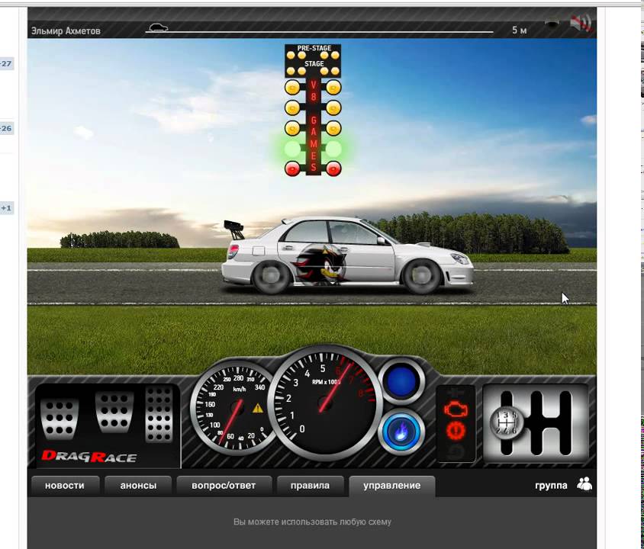Click the car marker on the race progress bar

point(158,28)
